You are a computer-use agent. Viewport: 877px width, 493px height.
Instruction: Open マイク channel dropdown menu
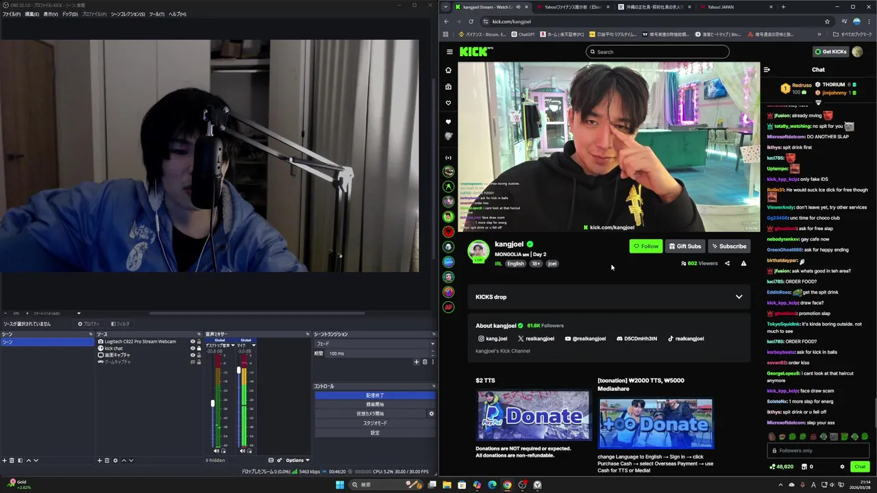[254, 345]
